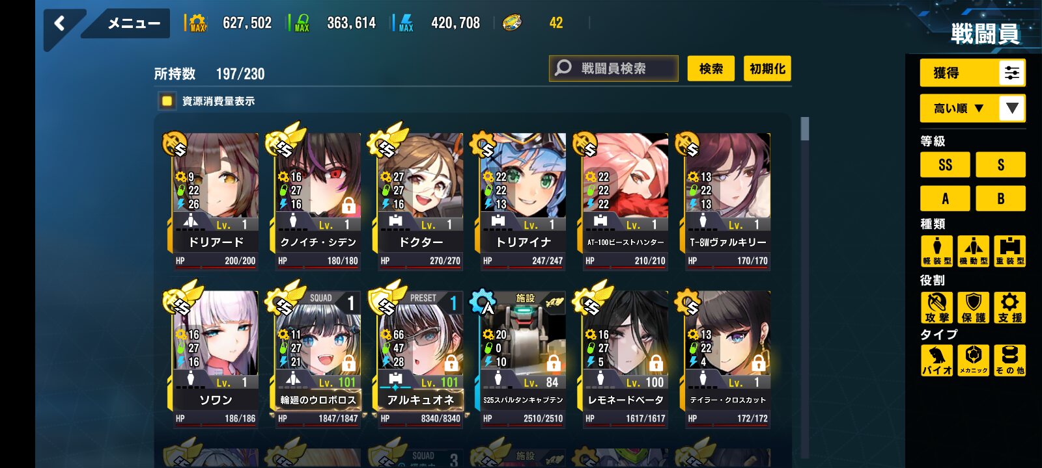Click the 検索 search button
This screenshot has width=1042, height=468.
(711, 68)
